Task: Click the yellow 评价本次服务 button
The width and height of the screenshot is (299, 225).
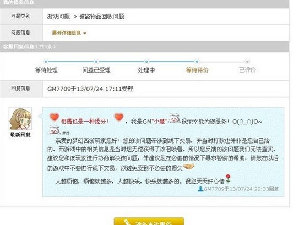Action: click(149, 221)
